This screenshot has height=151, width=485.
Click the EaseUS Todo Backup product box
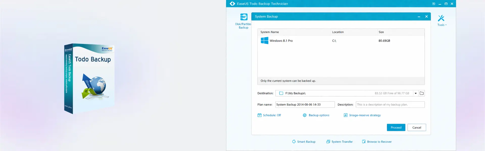coord(89,79)
